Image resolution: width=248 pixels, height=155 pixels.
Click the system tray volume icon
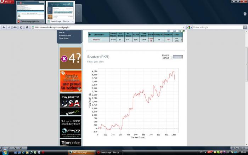click(238, 152)
